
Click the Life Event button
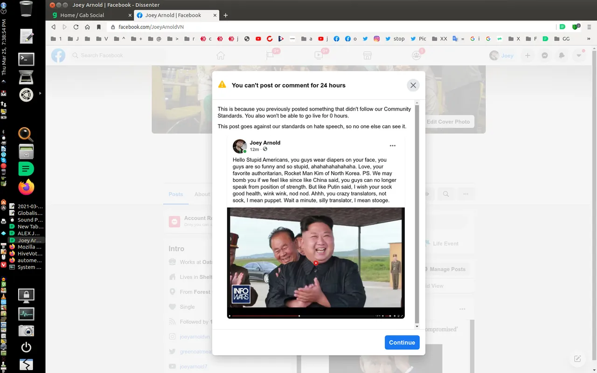click(x=441, y=243)
